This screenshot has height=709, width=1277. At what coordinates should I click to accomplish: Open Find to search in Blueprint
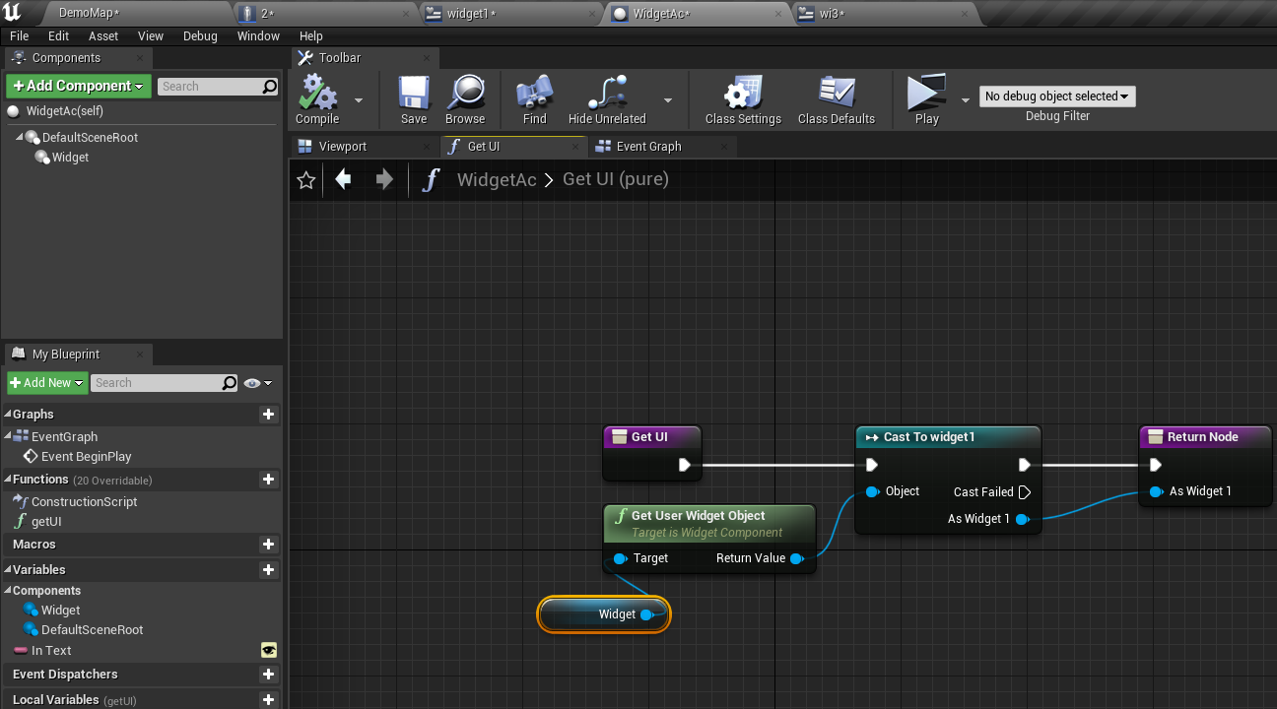pos(534,98)
